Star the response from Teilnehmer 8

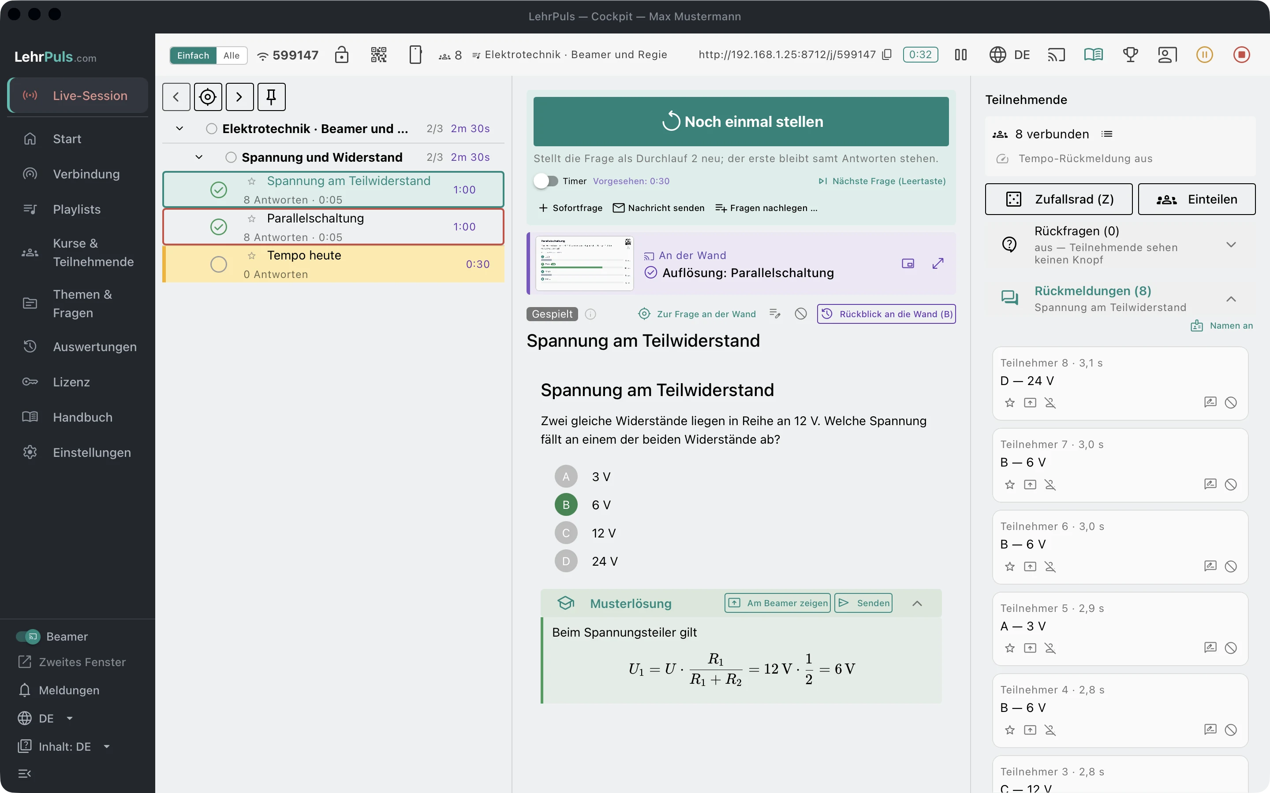pos(1010,403)
